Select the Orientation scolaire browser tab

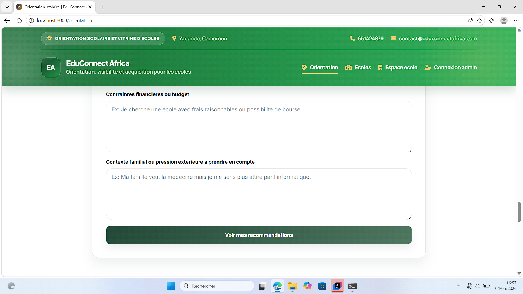click(54, 7)
